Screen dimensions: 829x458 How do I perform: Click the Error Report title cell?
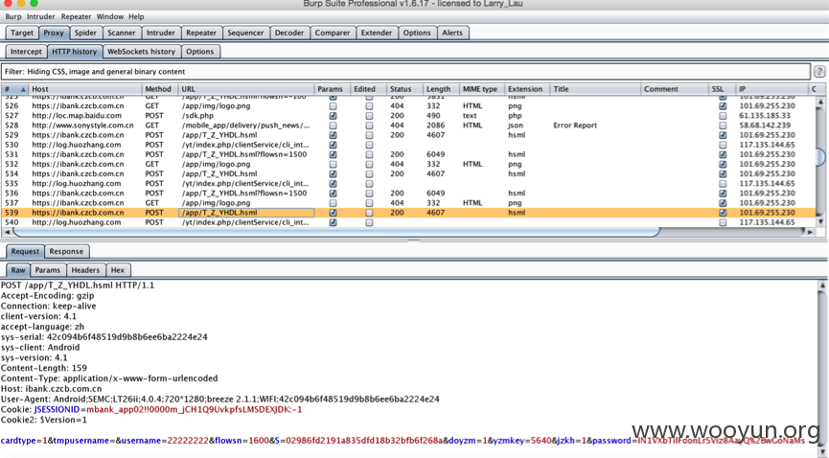575,126
